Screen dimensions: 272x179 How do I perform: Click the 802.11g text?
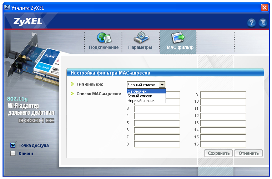pyautogui.click(x=17, y=99)
